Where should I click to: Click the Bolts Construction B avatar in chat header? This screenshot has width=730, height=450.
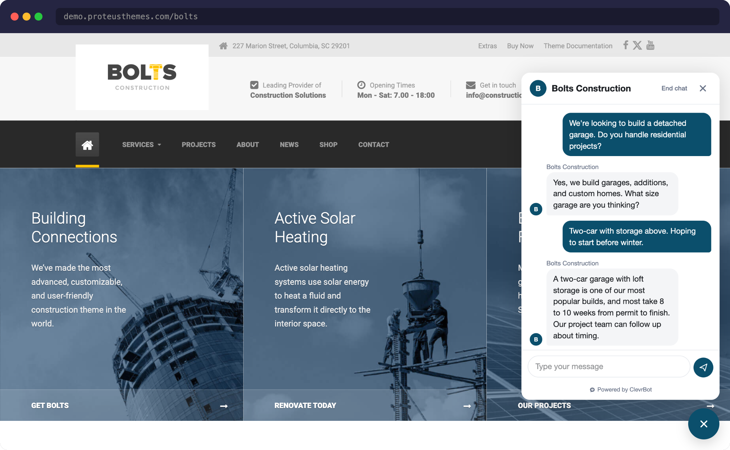(x=538, y=88)
